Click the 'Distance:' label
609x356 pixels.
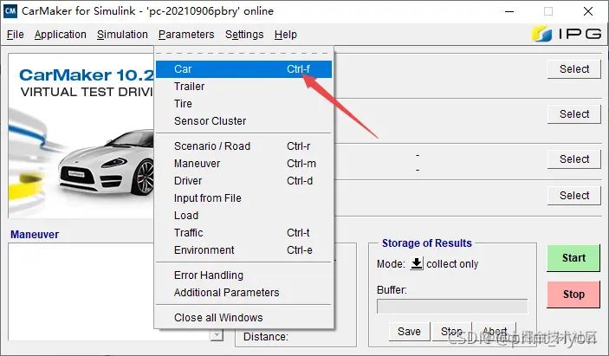(x=266, y=337)
